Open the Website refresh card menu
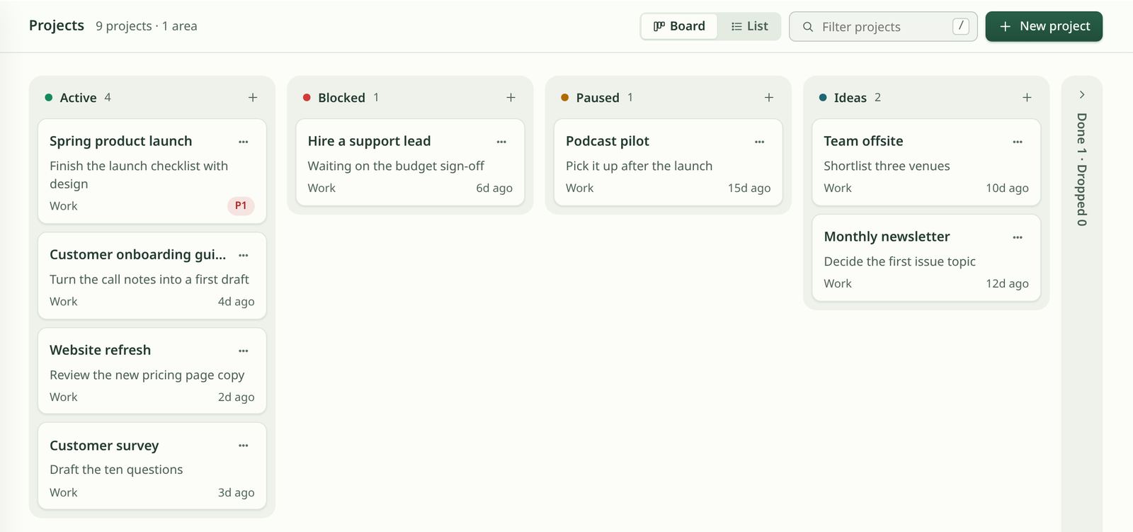Viewport: 1133px width, 532px height. (244, 351)
